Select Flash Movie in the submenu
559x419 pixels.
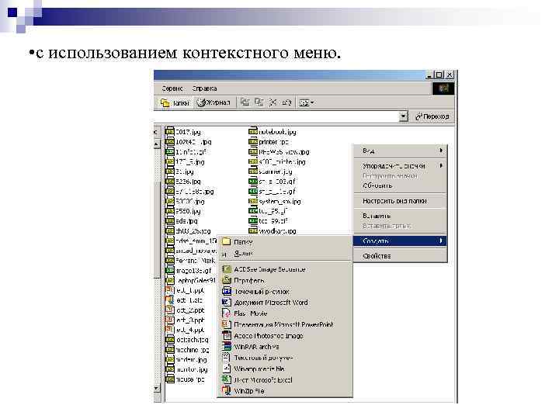click(285, 313)
